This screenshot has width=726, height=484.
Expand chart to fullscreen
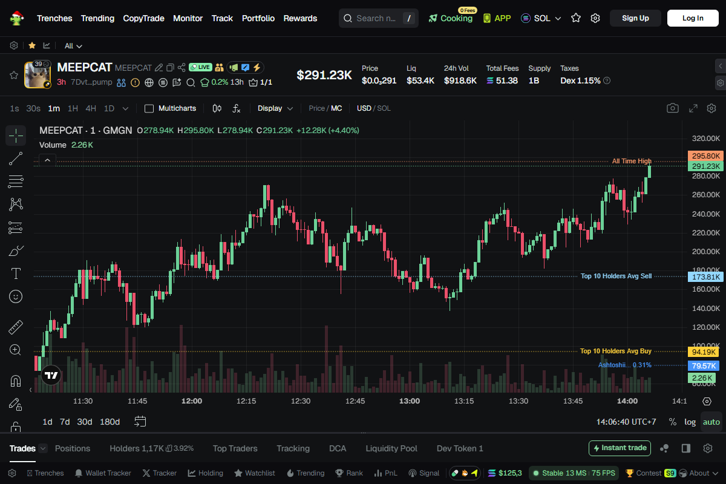pos(693,108)
